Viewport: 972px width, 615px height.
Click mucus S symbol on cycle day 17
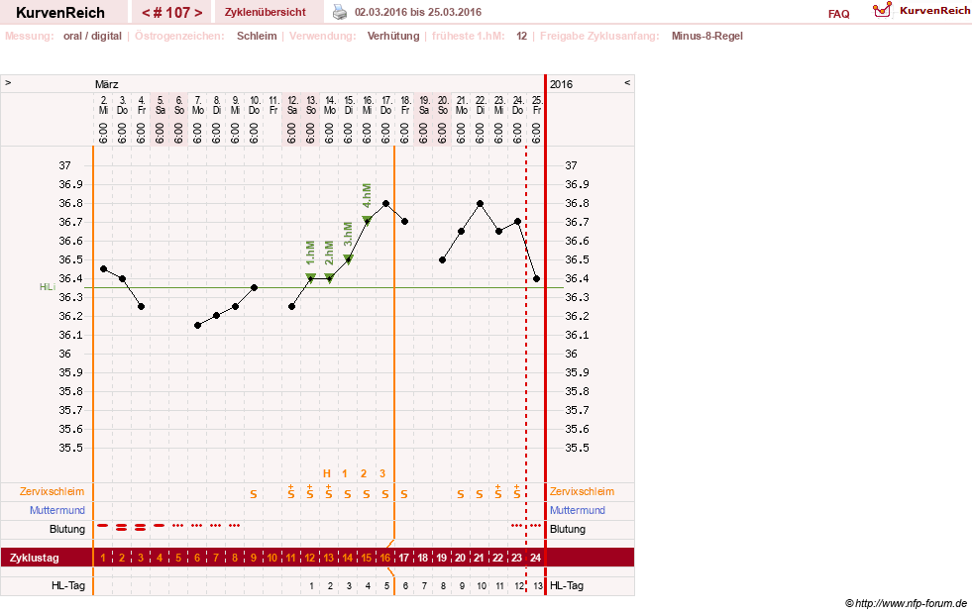click(403, 493)
